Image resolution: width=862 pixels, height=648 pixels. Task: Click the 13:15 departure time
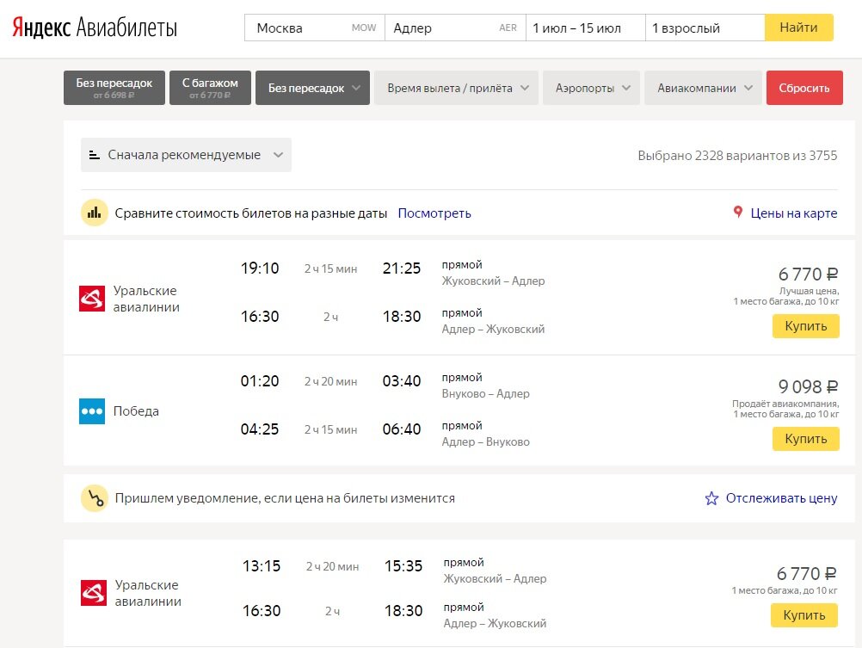click(x=262, y=566)
